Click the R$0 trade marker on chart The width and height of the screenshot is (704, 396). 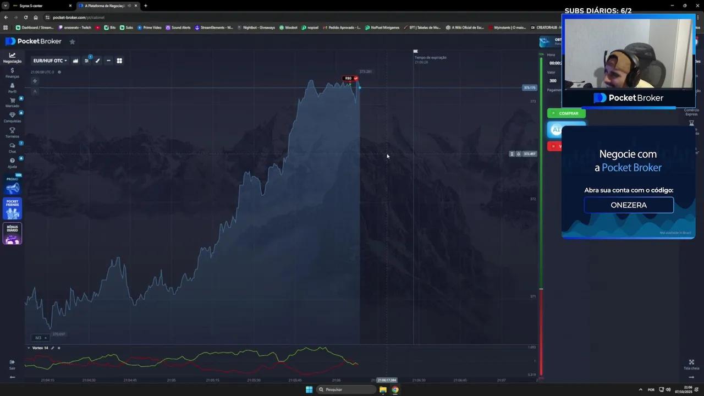[x=350, y=78]
